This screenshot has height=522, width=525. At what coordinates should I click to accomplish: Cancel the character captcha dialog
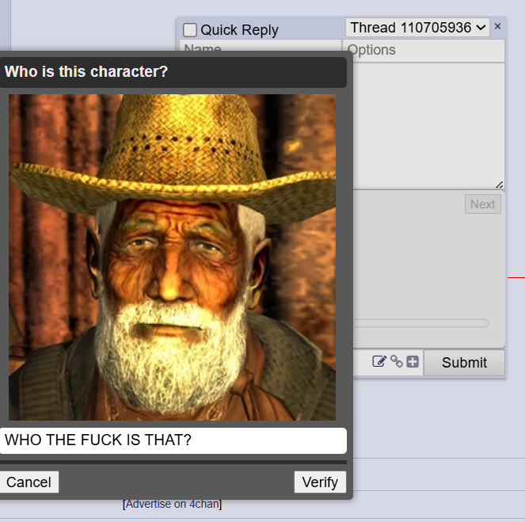click(29, 482)
